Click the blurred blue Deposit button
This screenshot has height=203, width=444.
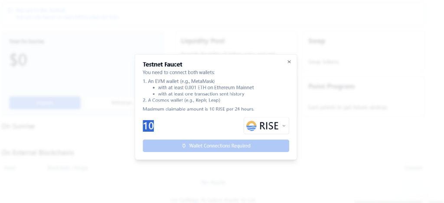click(x=45, y=103)
